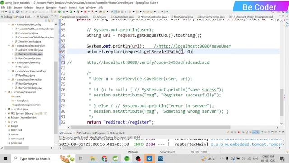Click the console horizontal scrollbar thumb
The width and height of the screenshot is (289, 163).
pyautogui.click(x=72, y=148)
